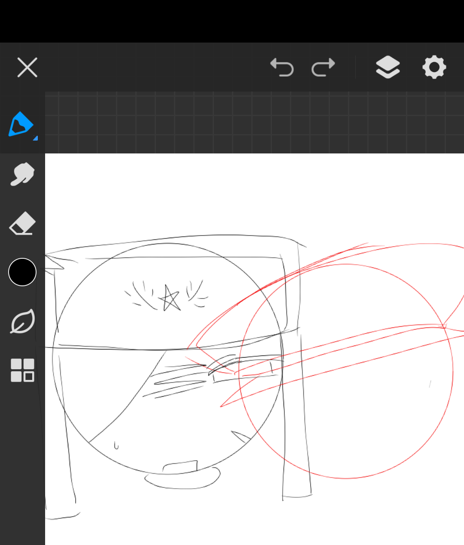Redo the last undone stroke
The image size is (464, 545).
[x=323, y=67]
